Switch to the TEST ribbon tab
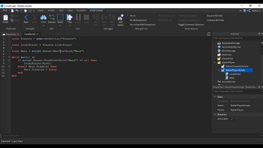263x148 pixels. (61, 10)
